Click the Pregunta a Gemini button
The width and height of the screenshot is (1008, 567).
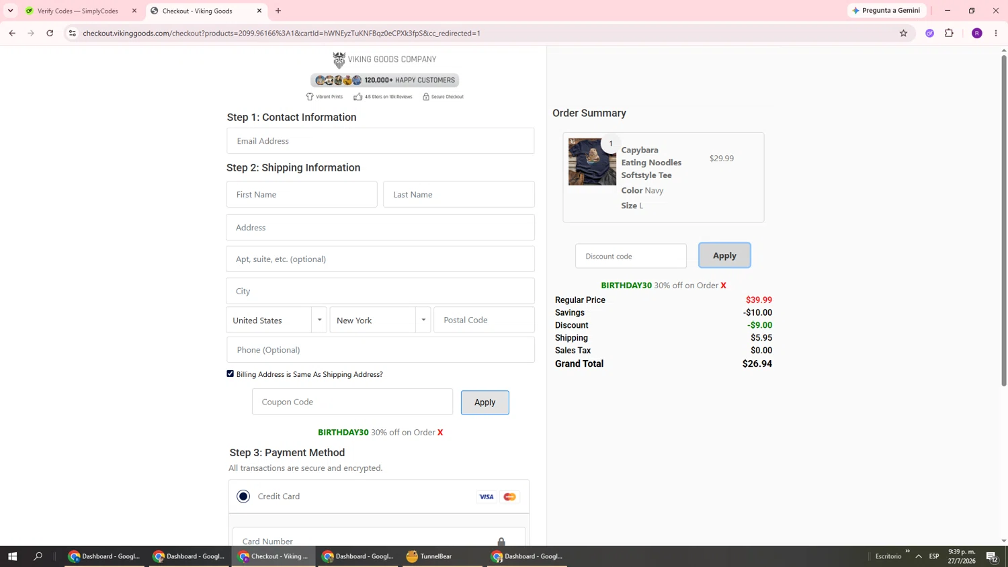pyautogui.click(x=886, y=10)
